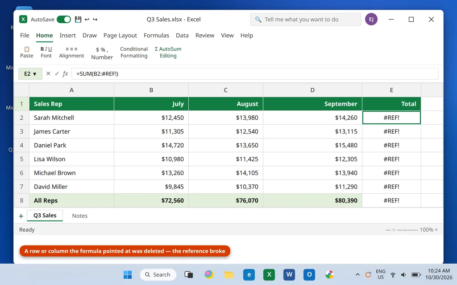This screenshot has height=285, width=457.
Task: Select row 4 header
Action: (x=21, y=145)
